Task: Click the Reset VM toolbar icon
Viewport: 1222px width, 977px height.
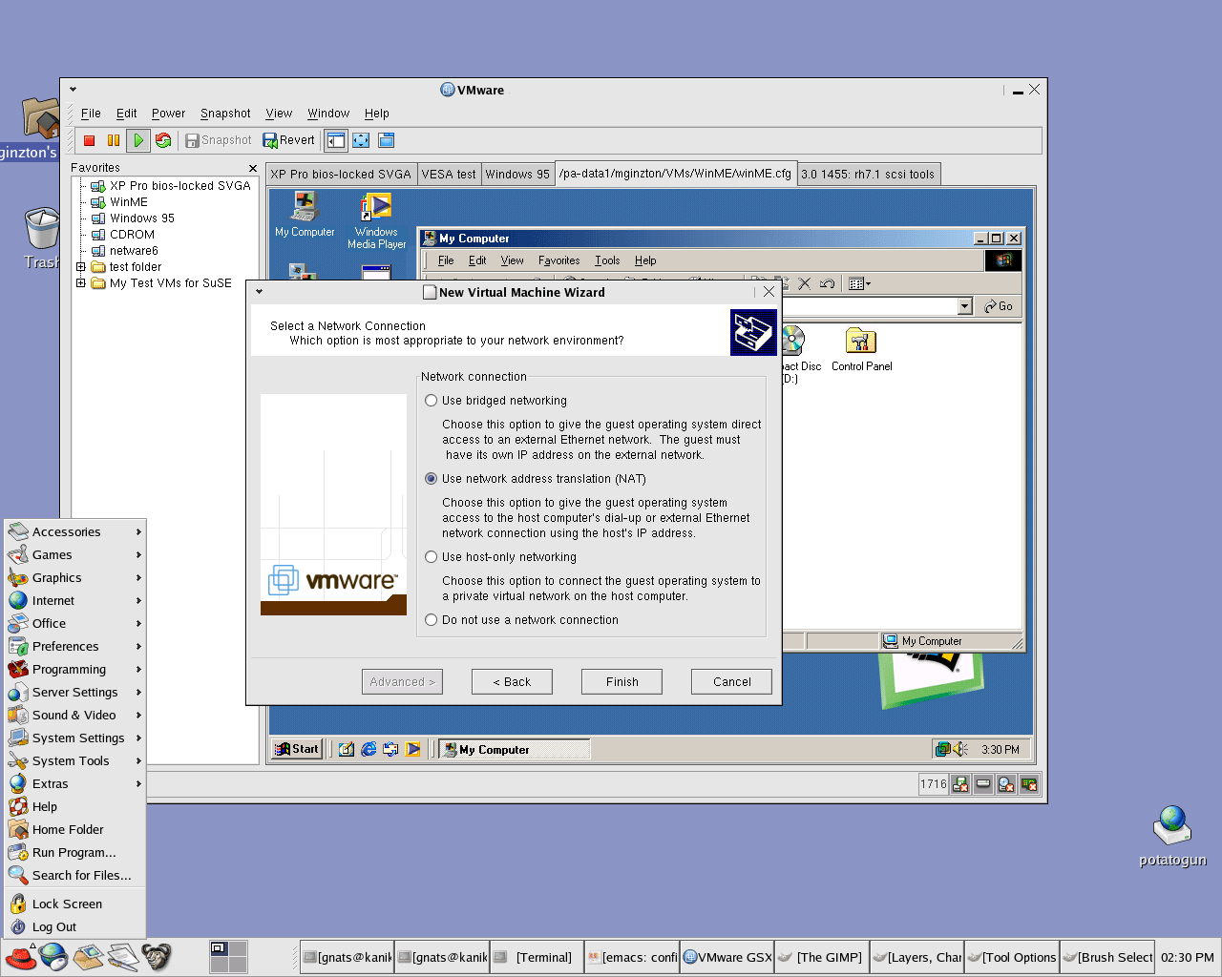Action: point(163,140)
